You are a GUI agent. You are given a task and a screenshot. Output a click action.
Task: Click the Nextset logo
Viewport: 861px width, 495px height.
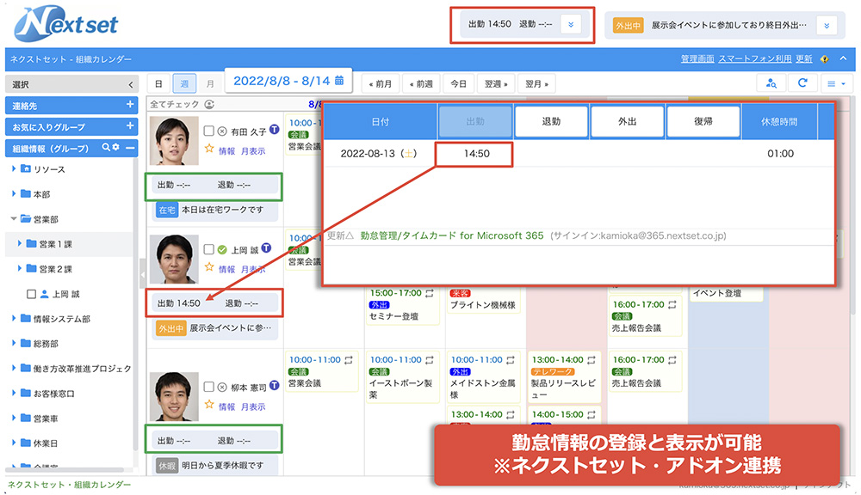[x=66, y=23]
